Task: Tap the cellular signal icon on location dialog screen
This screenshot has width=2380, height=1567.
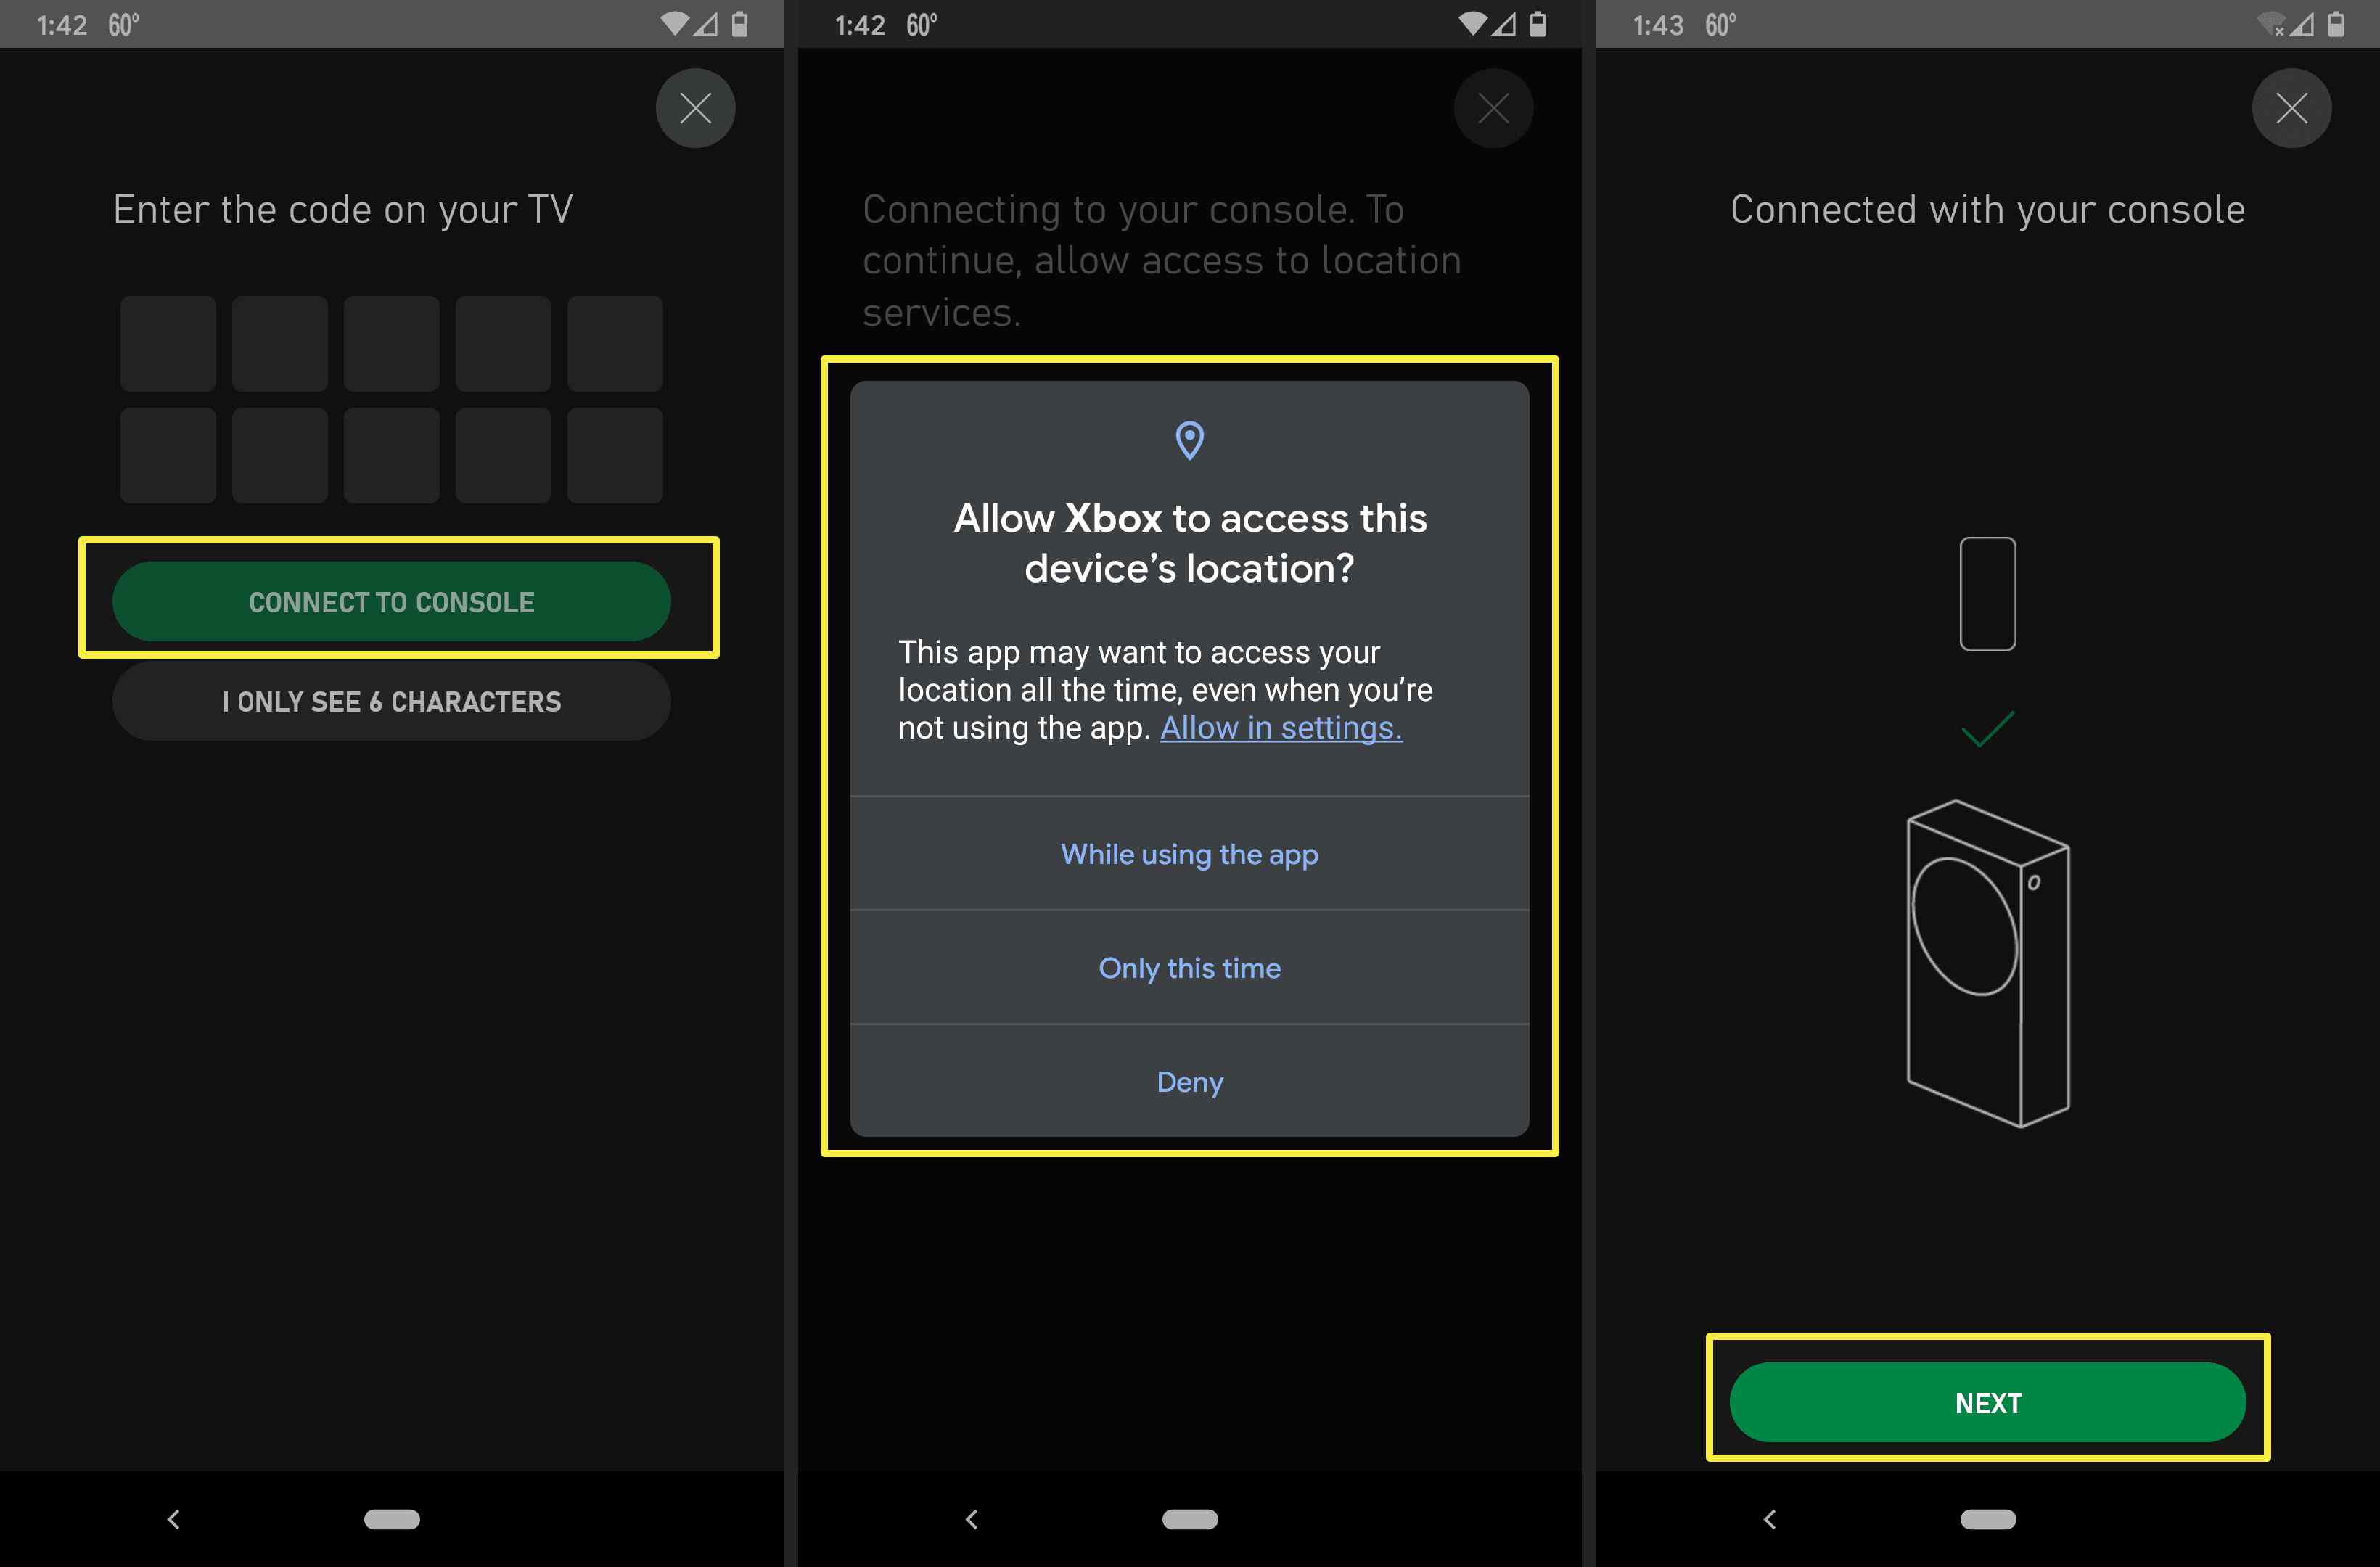Action: 1504,24
